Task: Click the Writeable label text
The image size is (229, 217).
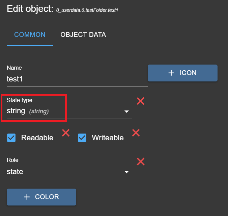Action: [108, 138]
